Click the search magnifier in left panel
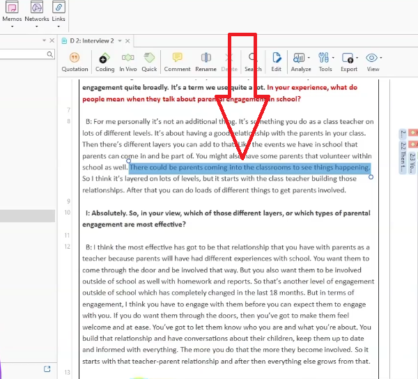 (50, 54)
